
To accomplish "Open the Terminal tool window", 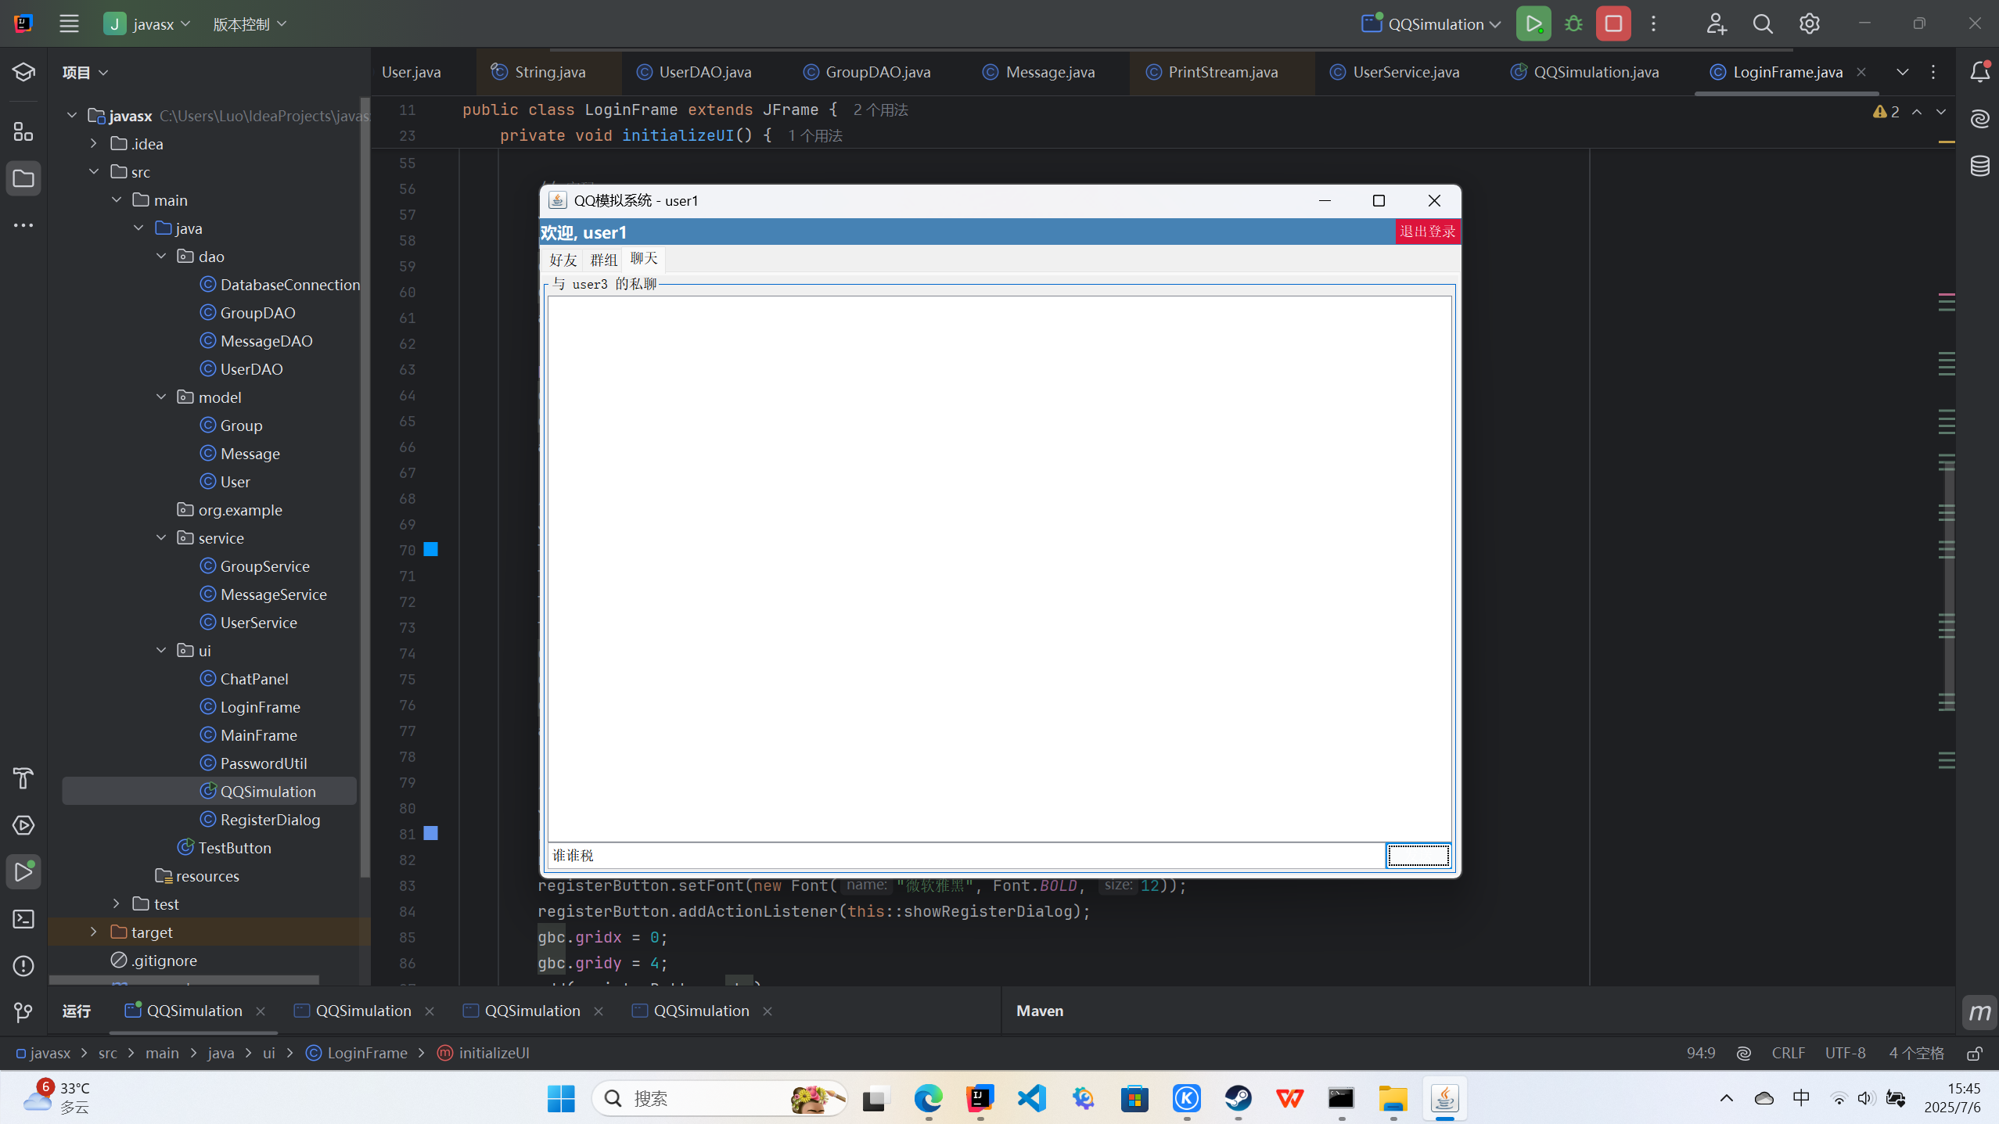I will (23, 919).
